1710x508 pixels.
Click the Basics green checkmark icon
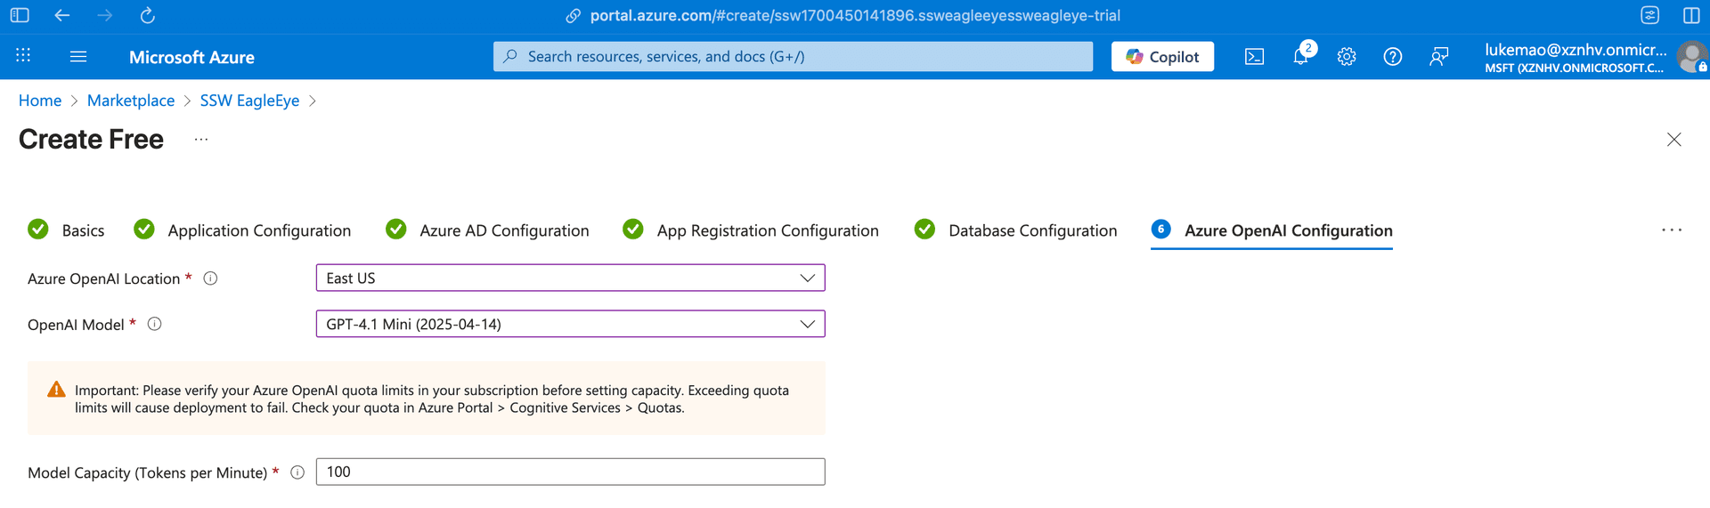(x=38, y=230)
